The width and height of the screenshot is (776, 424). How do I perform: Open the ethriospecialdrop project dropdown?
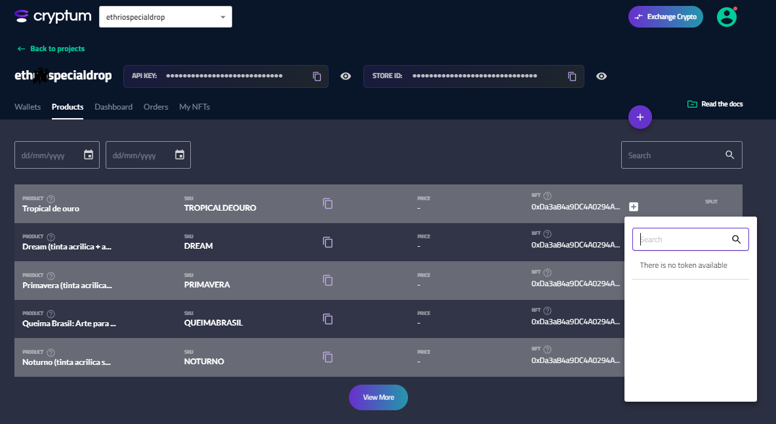click(x=165, y=17)
